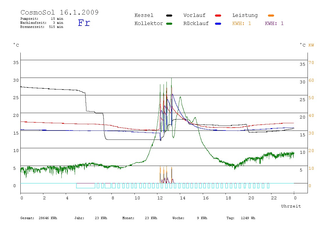Select the Nachlaufzeit value "3 min"
This screenshot has width=334, height=236.
pyautogui.click(x=58, y=23)
